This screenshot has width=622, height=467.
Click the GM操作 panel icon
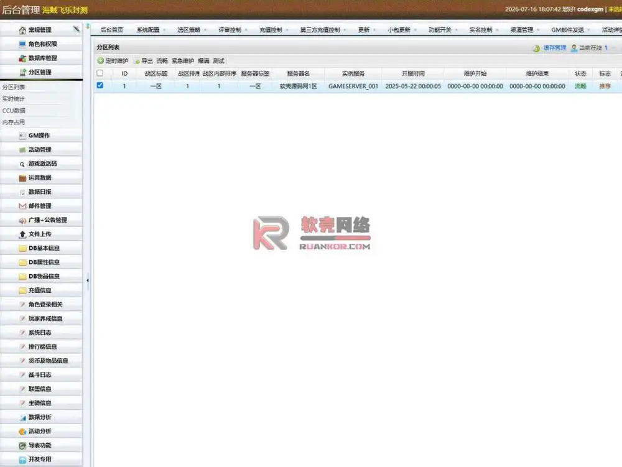click(x=22, y=136)
